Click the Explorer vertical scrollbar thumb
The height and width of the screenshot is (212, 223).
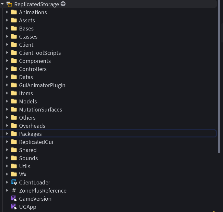coord(219,77)
